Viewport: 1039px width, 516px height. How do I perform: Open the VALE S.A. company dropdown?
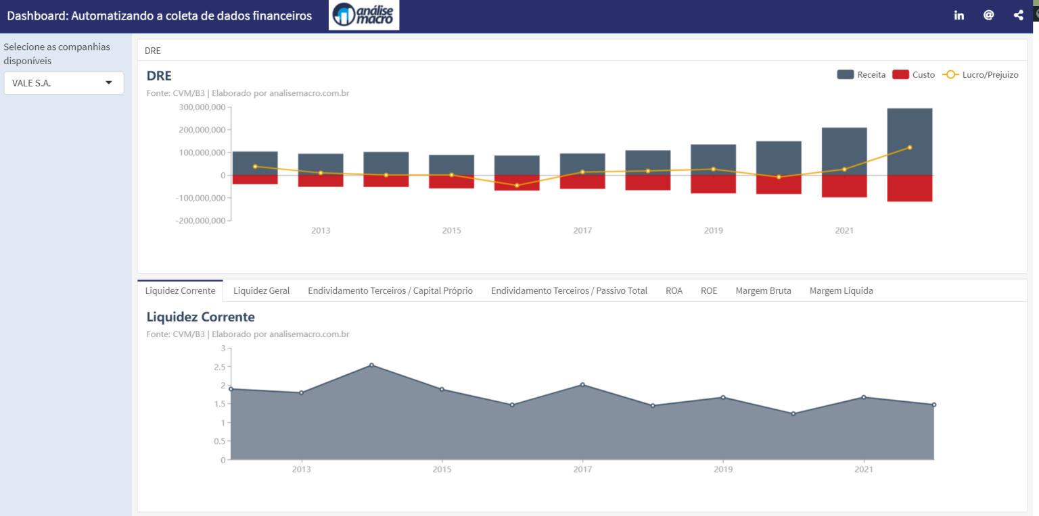click(x=64, y=83)
